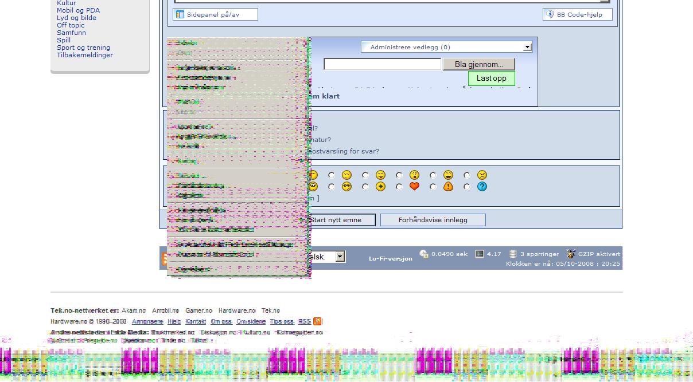Open the Administrere vedlegg dropdown
Viewport: 693px width, 382px height.
click(x=446, y=47)
